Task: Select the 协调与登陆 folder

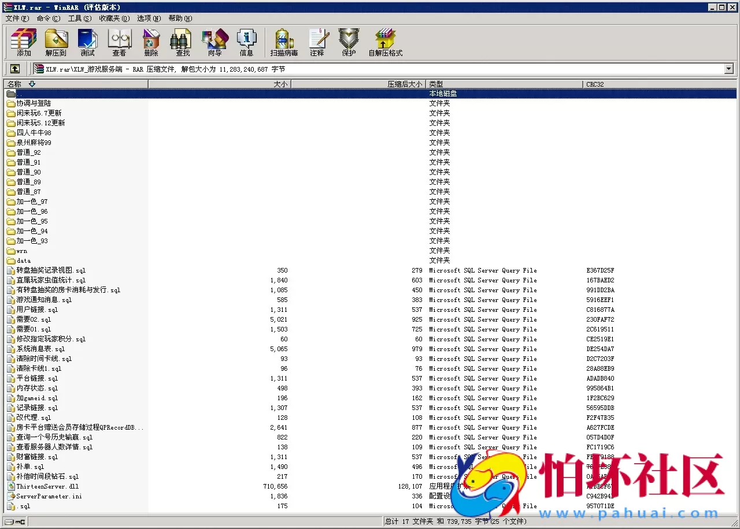Action: [x=34, y=103]
